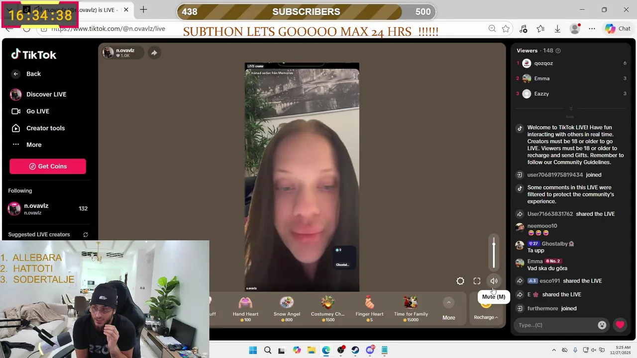Collapse the top viewers list chevron
Image resolution: width=637 pixels, height=358 pixels.
point(571,108)
